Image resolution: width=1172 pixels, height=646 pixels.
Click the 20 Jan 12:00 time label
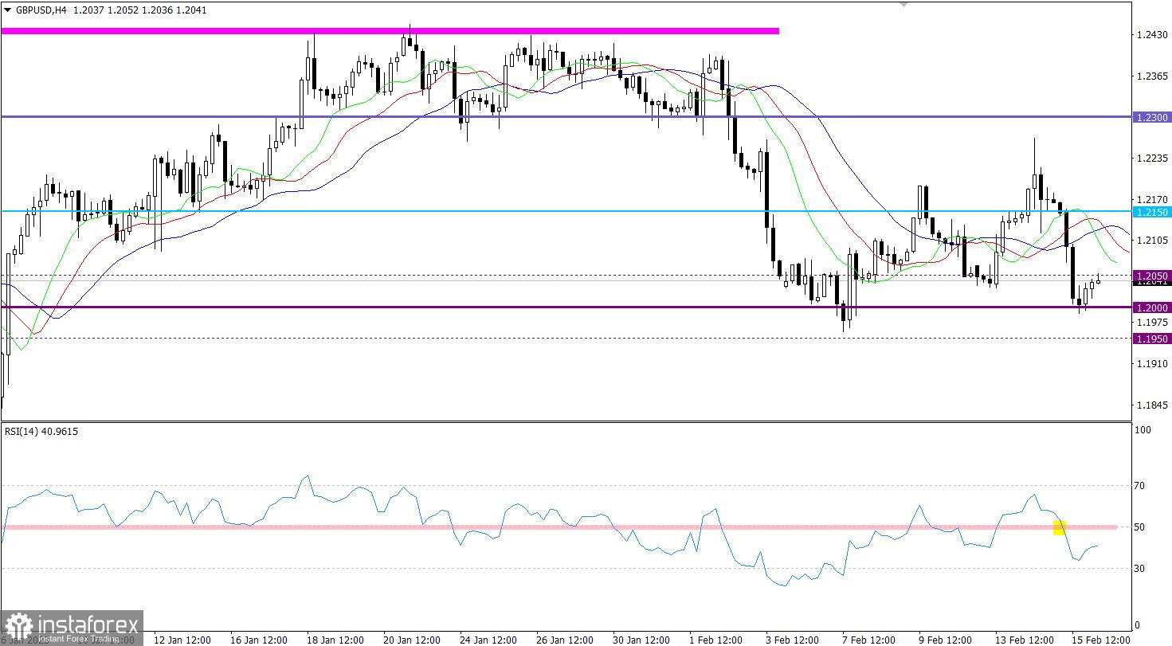(x=412, y=640)
